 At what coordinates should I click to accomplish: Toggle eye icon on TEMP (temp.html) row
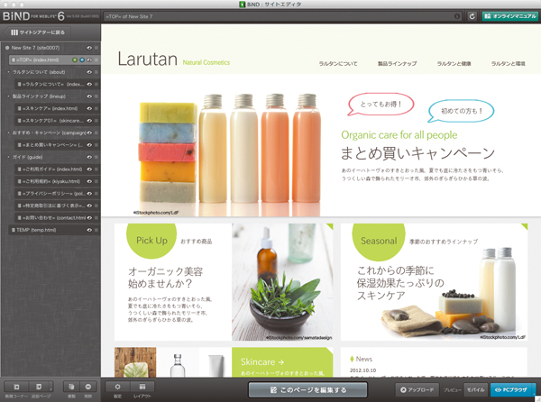coord(89,230)
